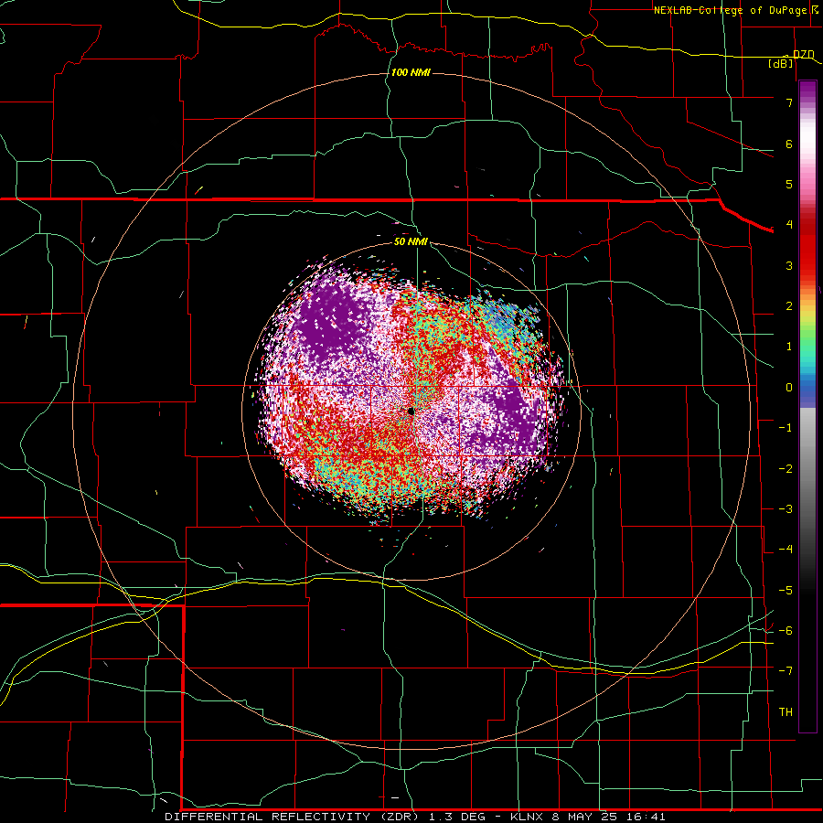Click the scale value 2

(789, 306)
